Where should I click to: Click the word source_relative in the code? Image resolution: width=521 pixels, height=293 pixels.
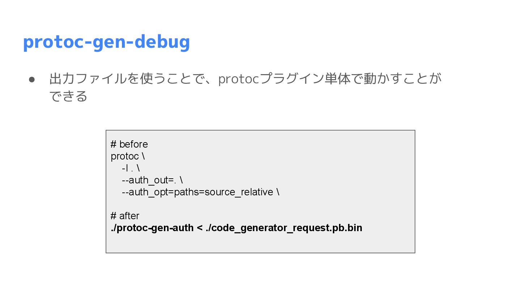239,192
